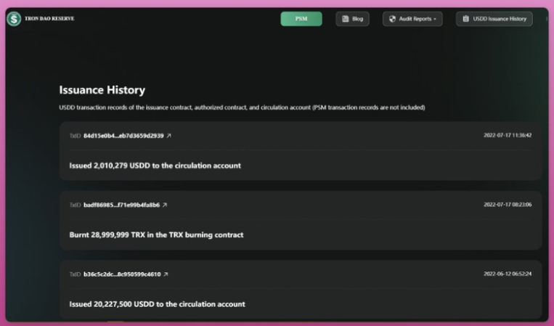Viewport: 554px width, 326px height.
Task: Open external link arrow for b36c5c2dc transaction
Action: click(x=166, y=274)
